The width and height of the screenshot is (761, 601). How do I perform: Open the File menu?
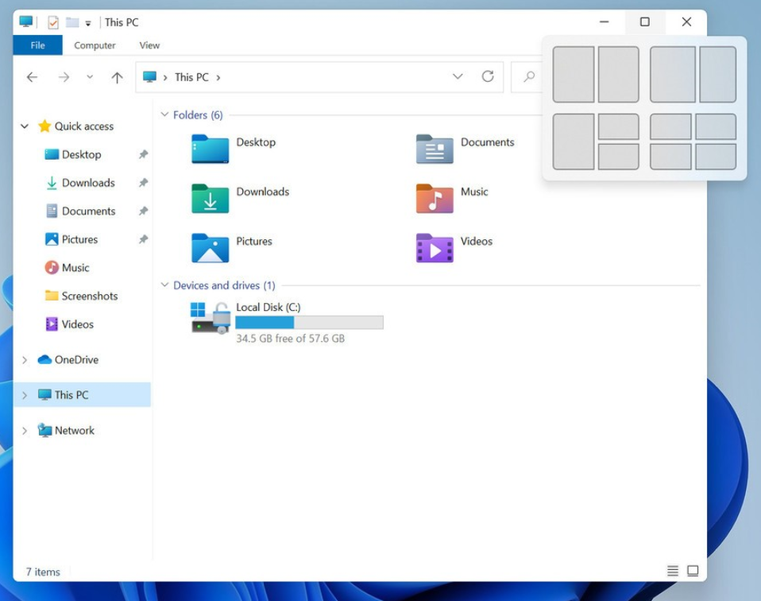37,45
